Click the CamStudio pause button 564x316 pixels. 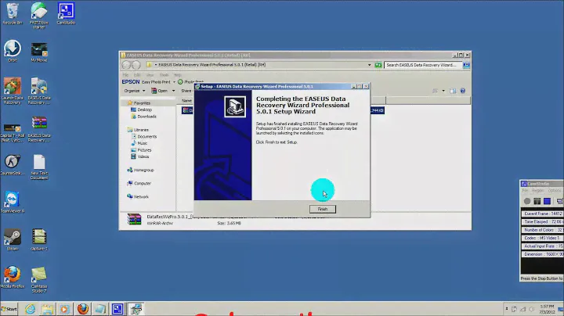(536, 201)
